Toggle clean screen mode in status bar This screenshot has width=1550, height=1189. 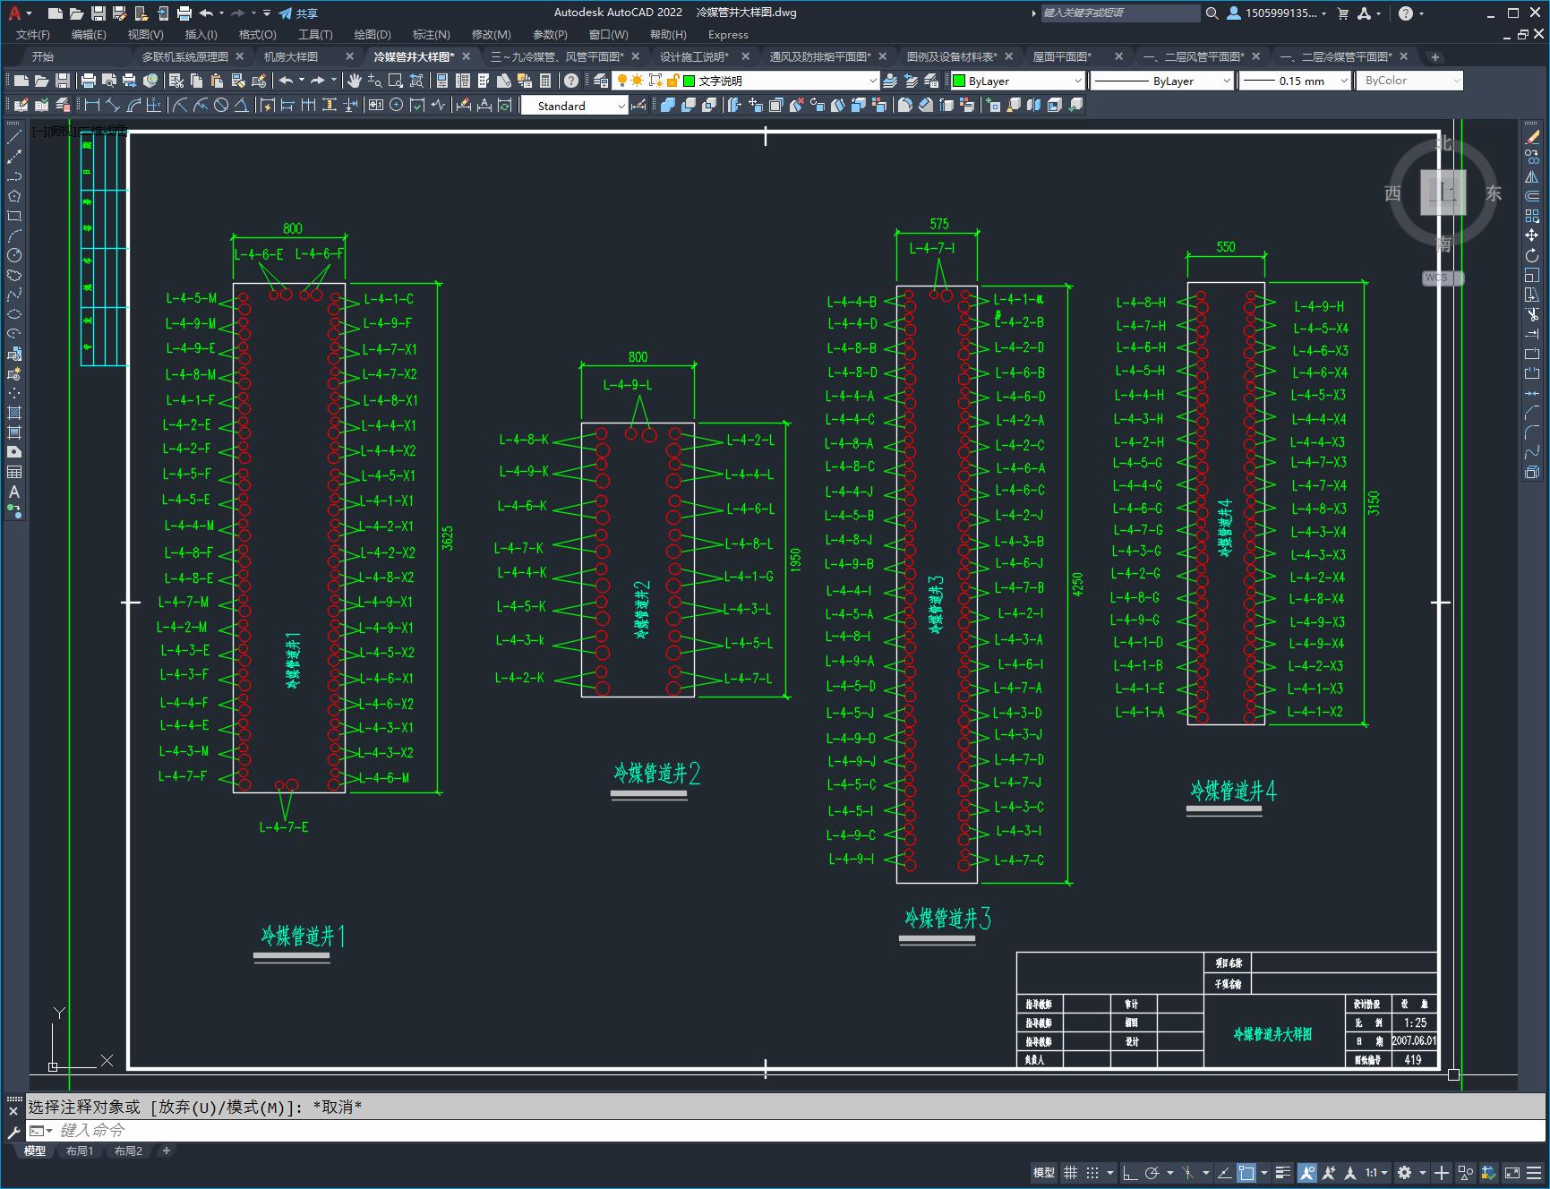pyautogui.click(x=1511, y=1172)
